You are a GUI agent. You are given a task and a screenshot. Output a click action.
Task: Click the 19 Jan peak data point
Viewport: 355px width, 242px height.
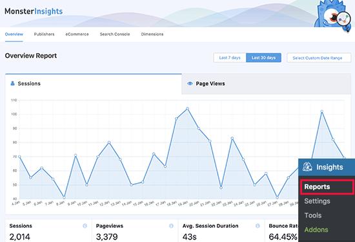coord(187,109)
